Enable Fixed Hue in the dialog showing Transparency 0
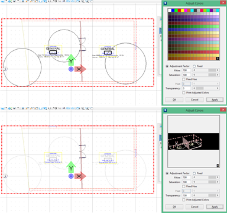The width and height of the screenshot is (227, 213). click(x=184, y=79)
